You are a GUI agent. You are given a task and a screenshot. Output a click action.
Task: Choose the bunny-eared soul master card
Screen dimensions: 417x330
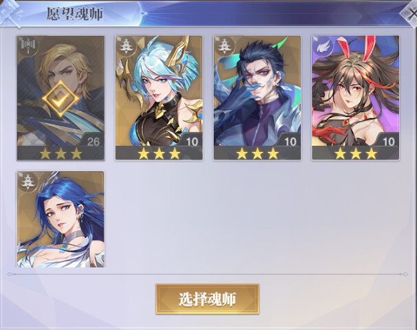coord(356,98)
